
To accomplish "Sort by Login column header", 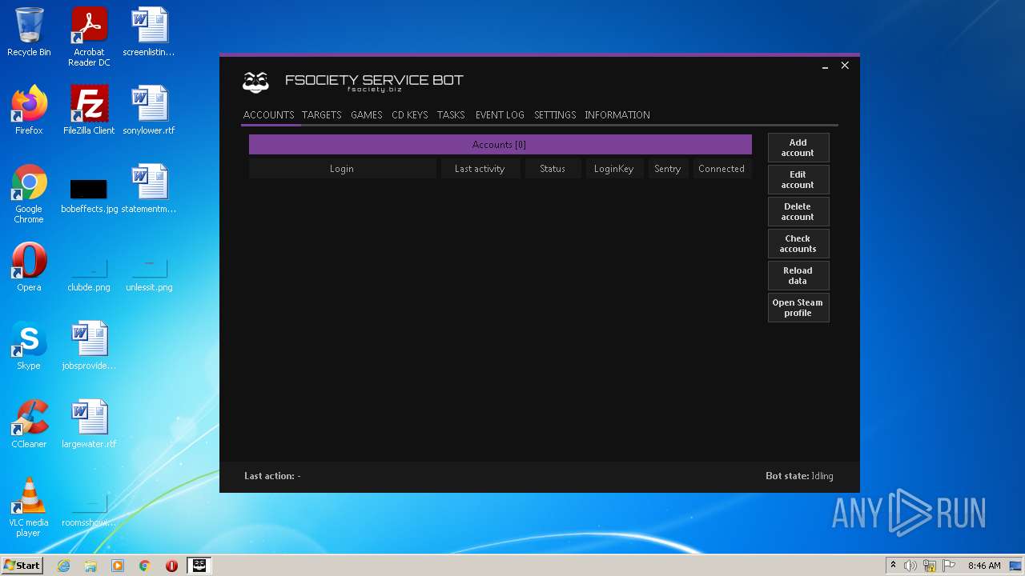I will point(342,169).
